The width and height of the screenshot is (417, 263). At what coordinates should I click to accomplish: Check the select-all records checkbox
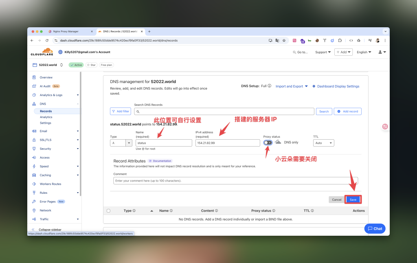[x=108, y=210]
